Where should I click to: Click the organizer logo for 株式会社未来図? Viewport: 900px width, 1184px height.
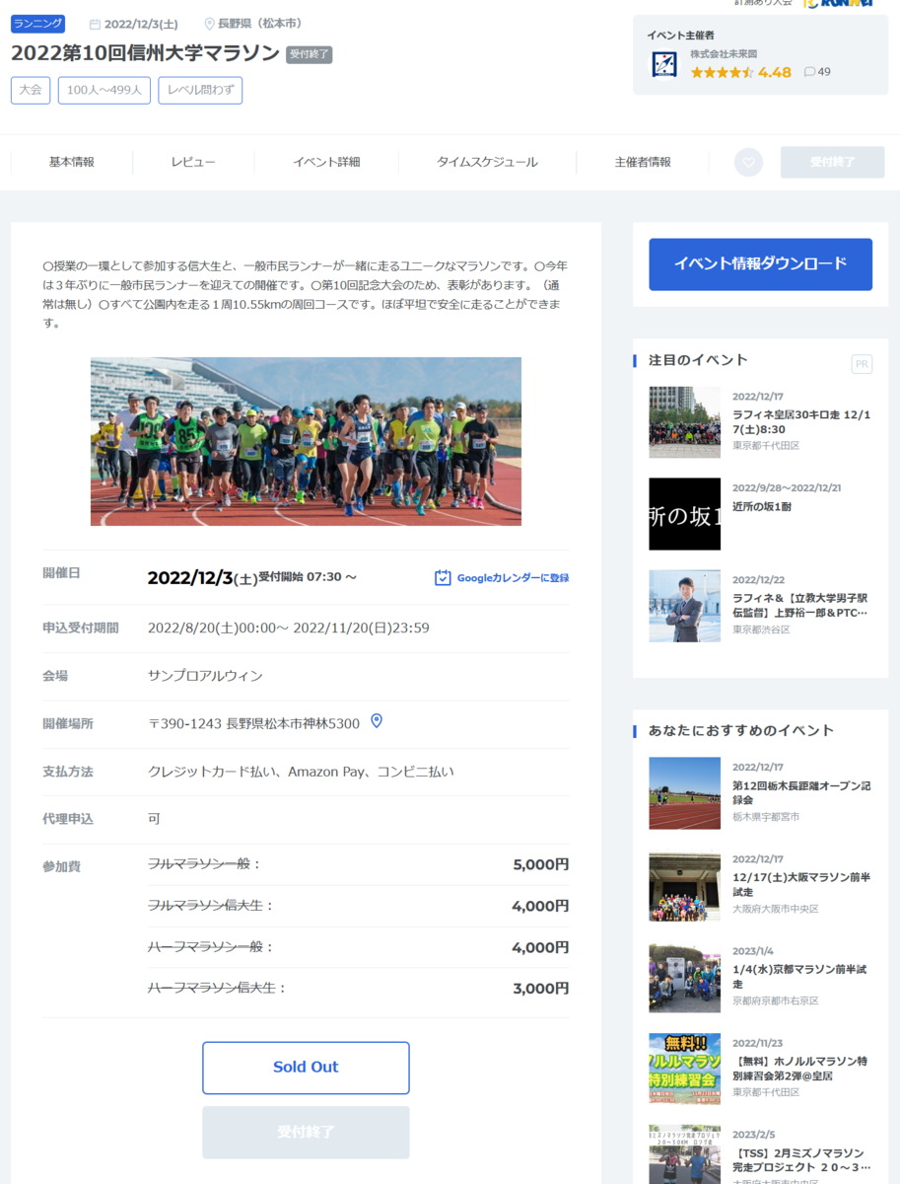[x=663, y=64]
